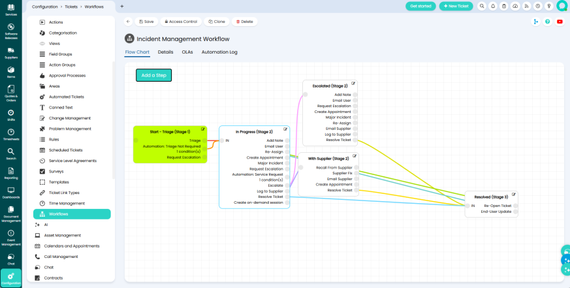The image size is (570, 288).
Task: Click the Escalate action connector dot
Action: (x=287, y=185)
